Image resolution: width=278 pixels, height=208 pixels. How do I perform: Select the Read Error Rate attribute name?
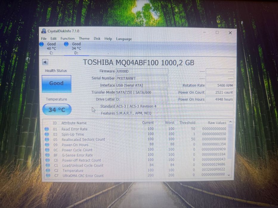coord(74,129)
